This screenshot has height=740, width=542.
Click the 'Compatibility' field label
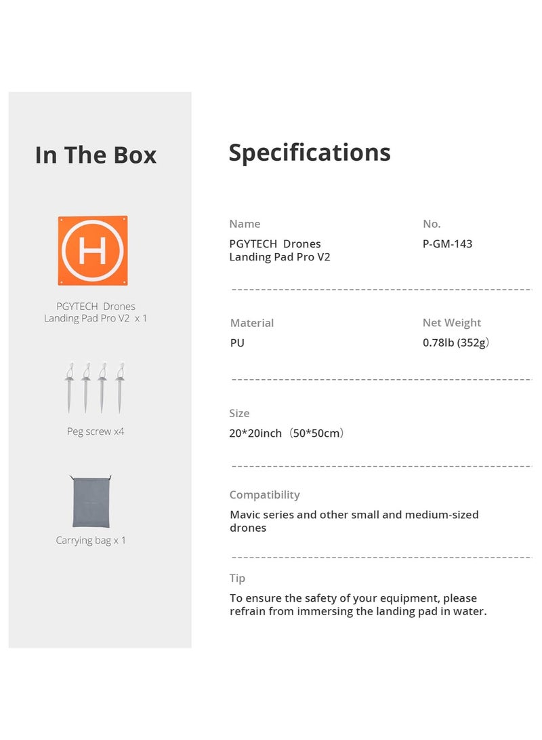pos(264,495)
